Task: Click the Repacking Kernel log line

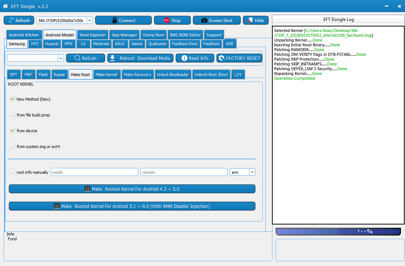Action: 298,73
